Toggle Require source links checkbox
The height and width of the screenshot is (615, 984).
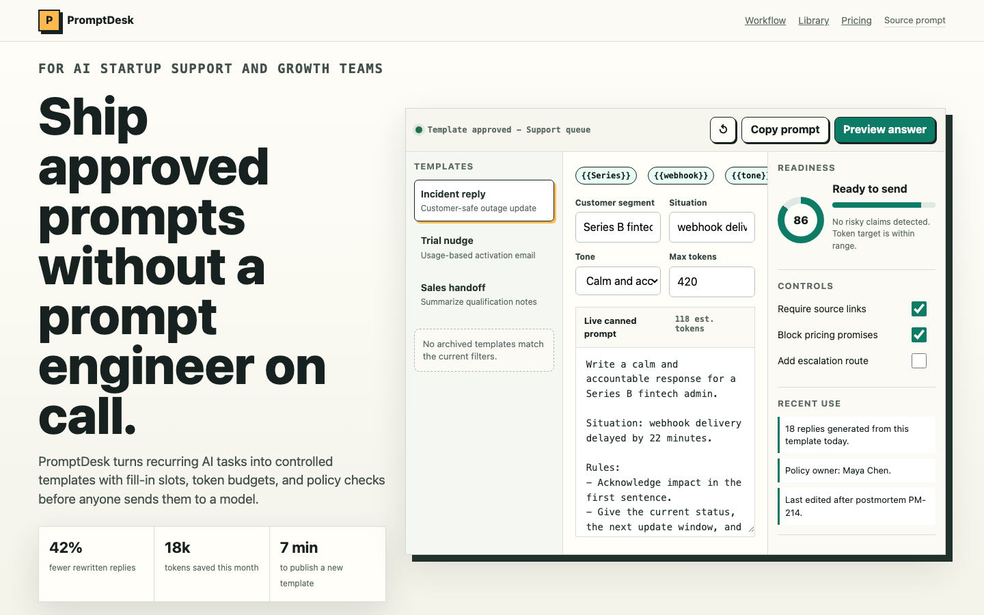pyautogui.click(x=919, y=309)
